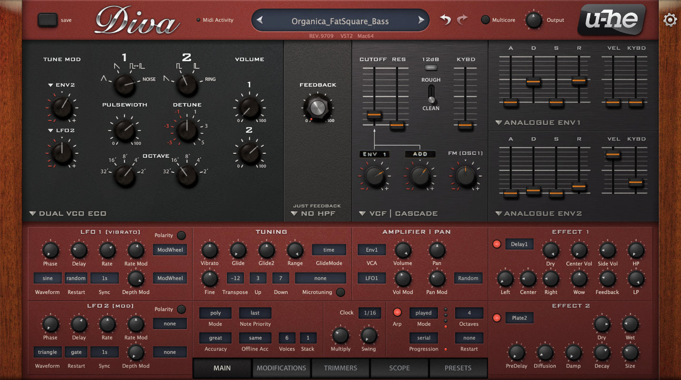Click the poly Mode button

tap(215, 313)
